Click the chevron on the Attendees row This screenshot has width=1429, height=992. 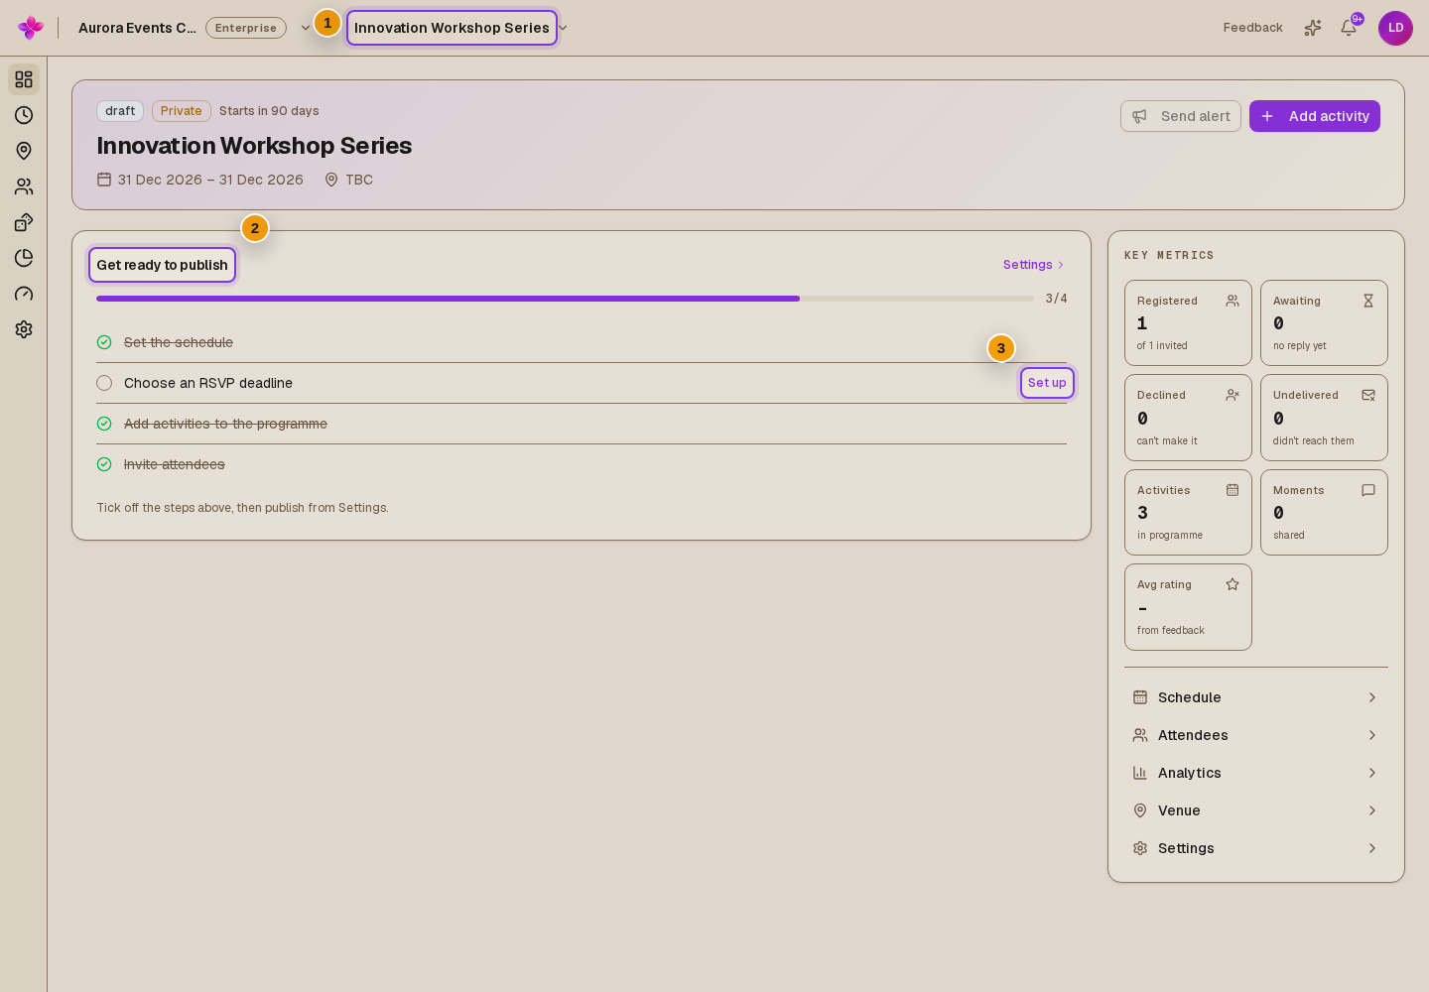pos(1372,735)
